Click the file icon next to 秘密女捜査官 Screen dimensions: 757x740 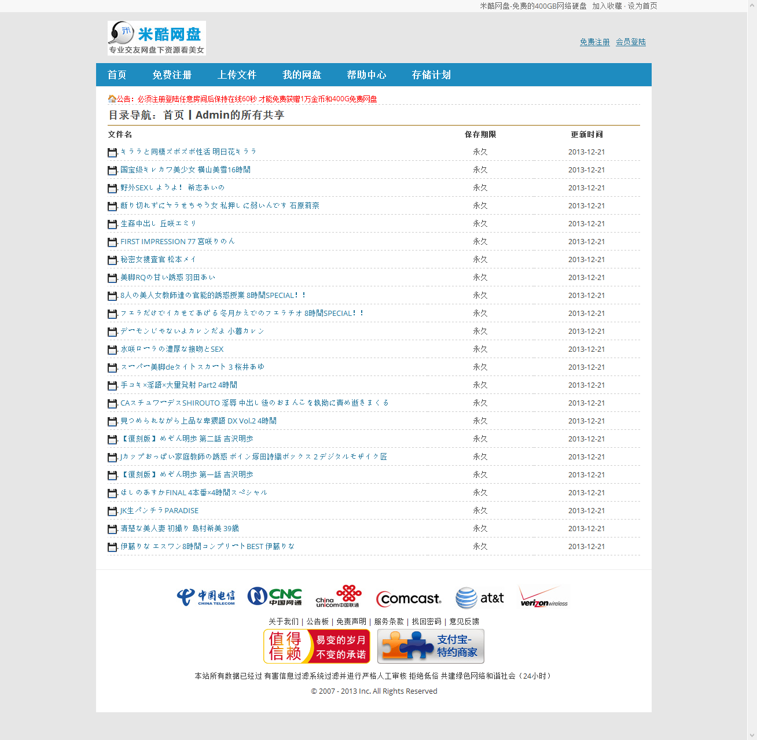(x=112, y=260)
